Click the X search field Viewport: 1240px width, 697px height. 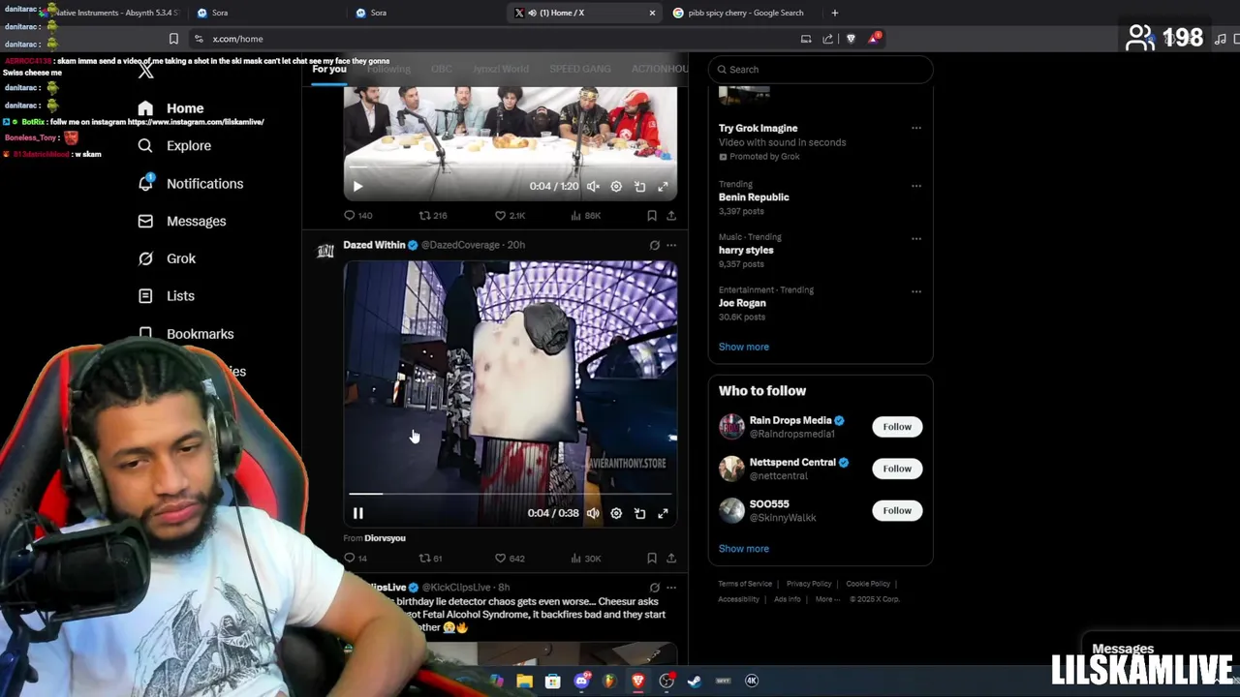[821, 70]
